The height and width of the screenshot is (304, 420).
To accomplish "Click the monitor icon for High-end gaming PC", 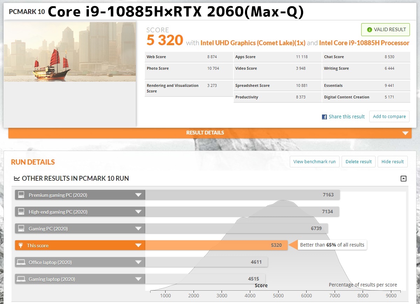I will (x=21, y=212).
